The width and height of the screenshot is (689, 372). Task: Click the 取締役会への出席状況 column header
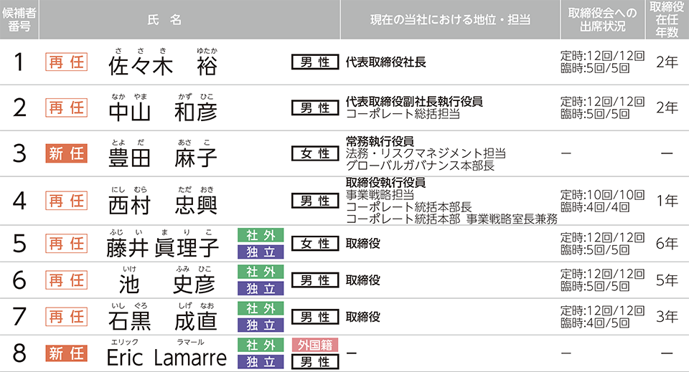click(x=601, y=19)
